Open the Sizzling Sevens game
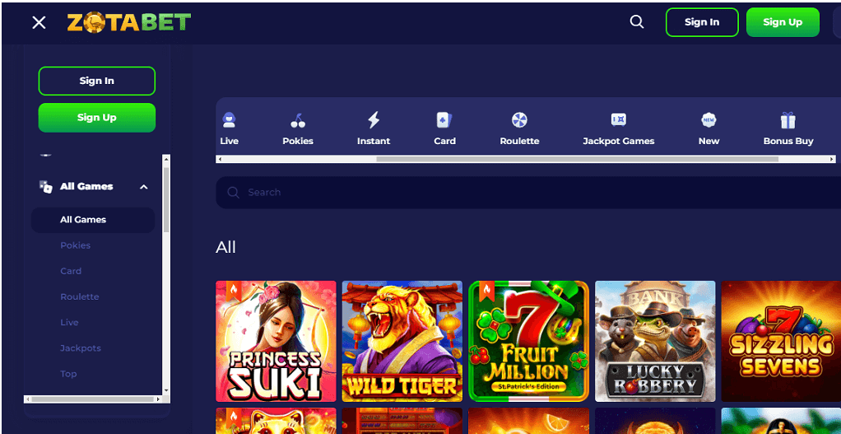This screenshot has height=434, width=841. coord(781,341)
